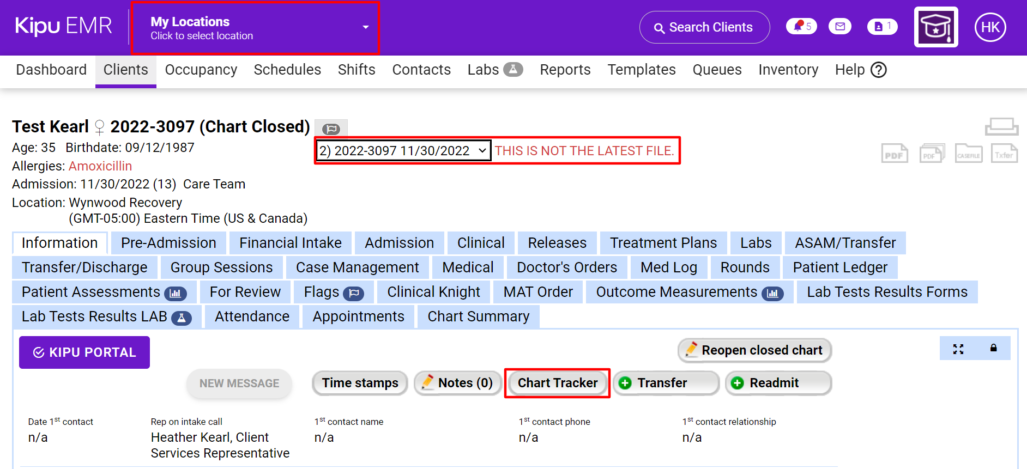Click the multi-page PDF icon
This screenshot has width=1027, height=469.
(932, 154)
